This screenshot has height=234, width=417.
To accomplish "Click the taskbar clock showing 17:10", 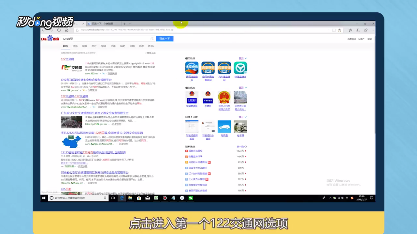I will click(x=362, y=198).
